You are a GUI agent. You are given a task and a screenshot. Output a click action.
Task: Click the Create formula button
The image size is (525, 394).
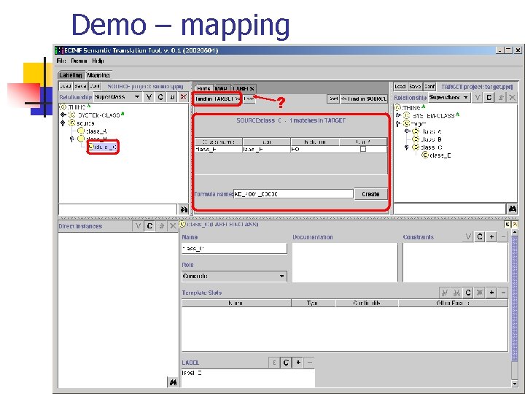[x=370, y=194]
